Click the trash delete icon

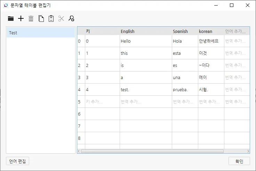[x=31, y=19]
